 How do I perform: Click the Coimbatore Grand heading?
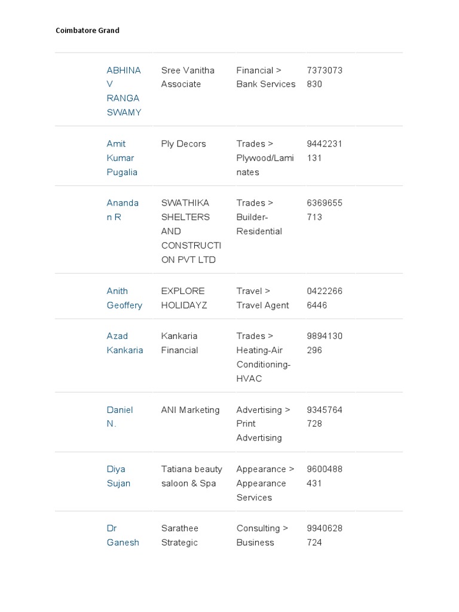click(87, 30)
